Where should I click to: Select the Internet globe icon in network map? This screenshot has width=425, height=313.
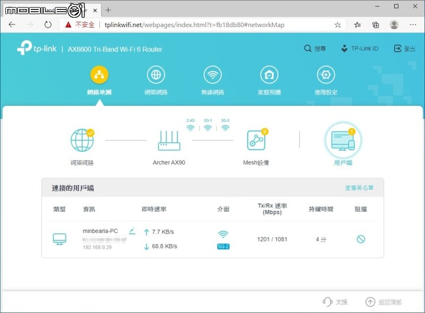82,140
